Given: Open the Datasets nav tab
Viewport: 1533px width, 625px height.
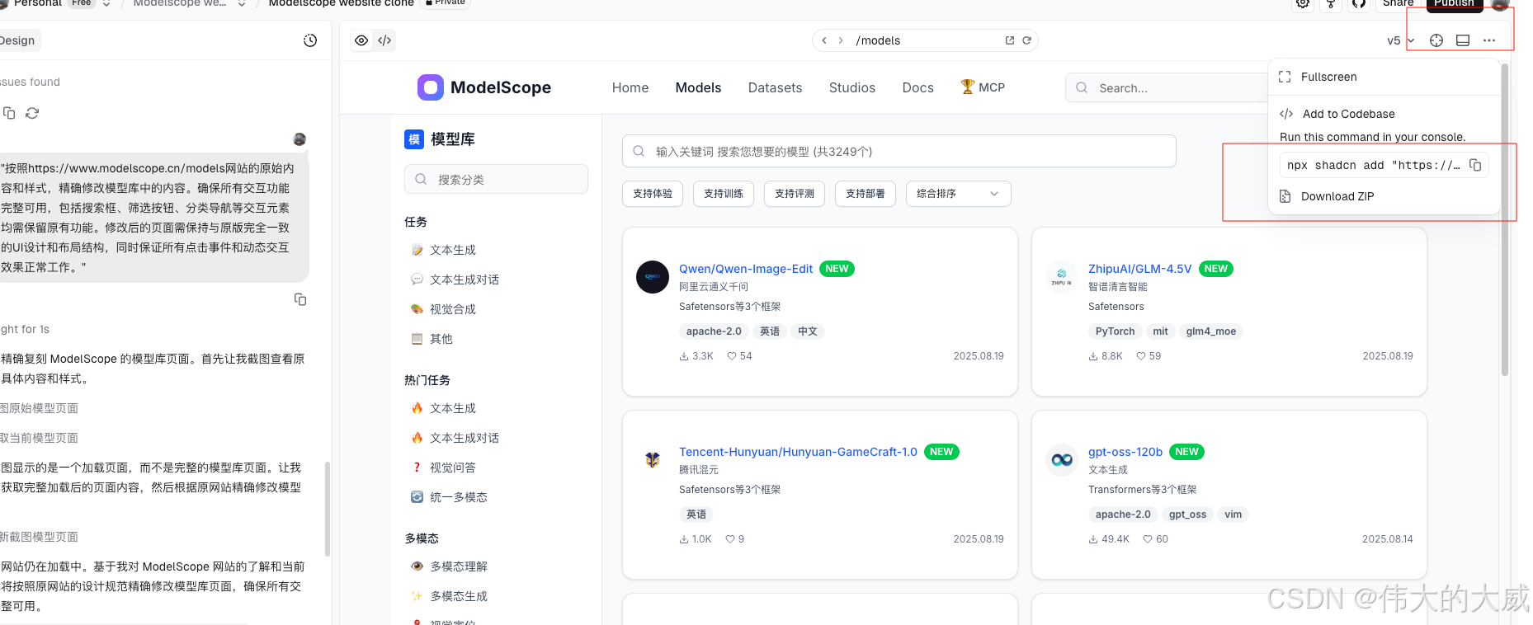Looking at the screenshot, I should point(775,87).
